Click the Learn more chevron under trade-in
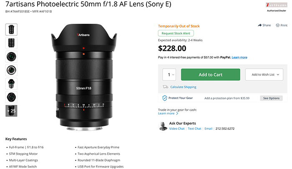The height and width of the screenshot is (169, 292). [177, 113]
